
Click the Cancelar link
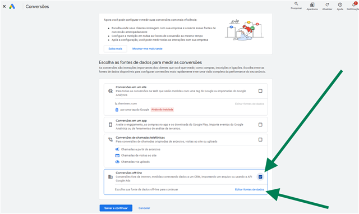coord(144,208)
